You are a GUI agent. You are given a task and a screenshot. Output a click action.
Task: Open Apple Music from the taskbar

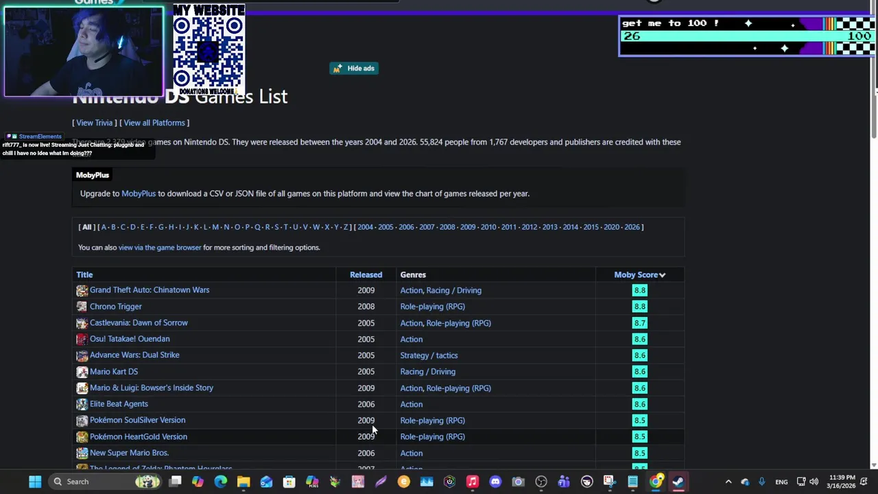[x=472, y=482]
